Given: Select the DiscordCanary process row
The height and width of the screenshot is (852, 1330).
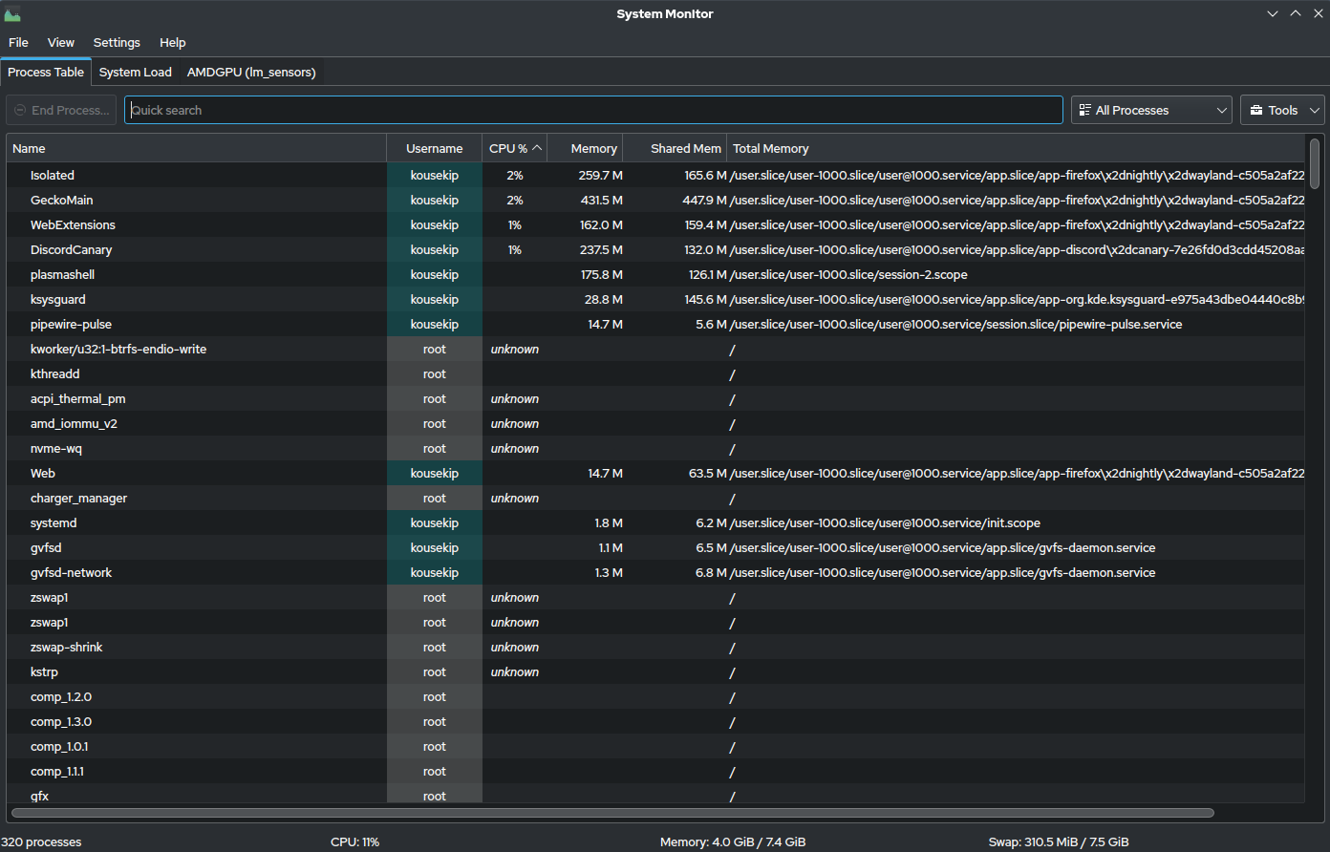Looking at the screenshot, I should (71, 249).
